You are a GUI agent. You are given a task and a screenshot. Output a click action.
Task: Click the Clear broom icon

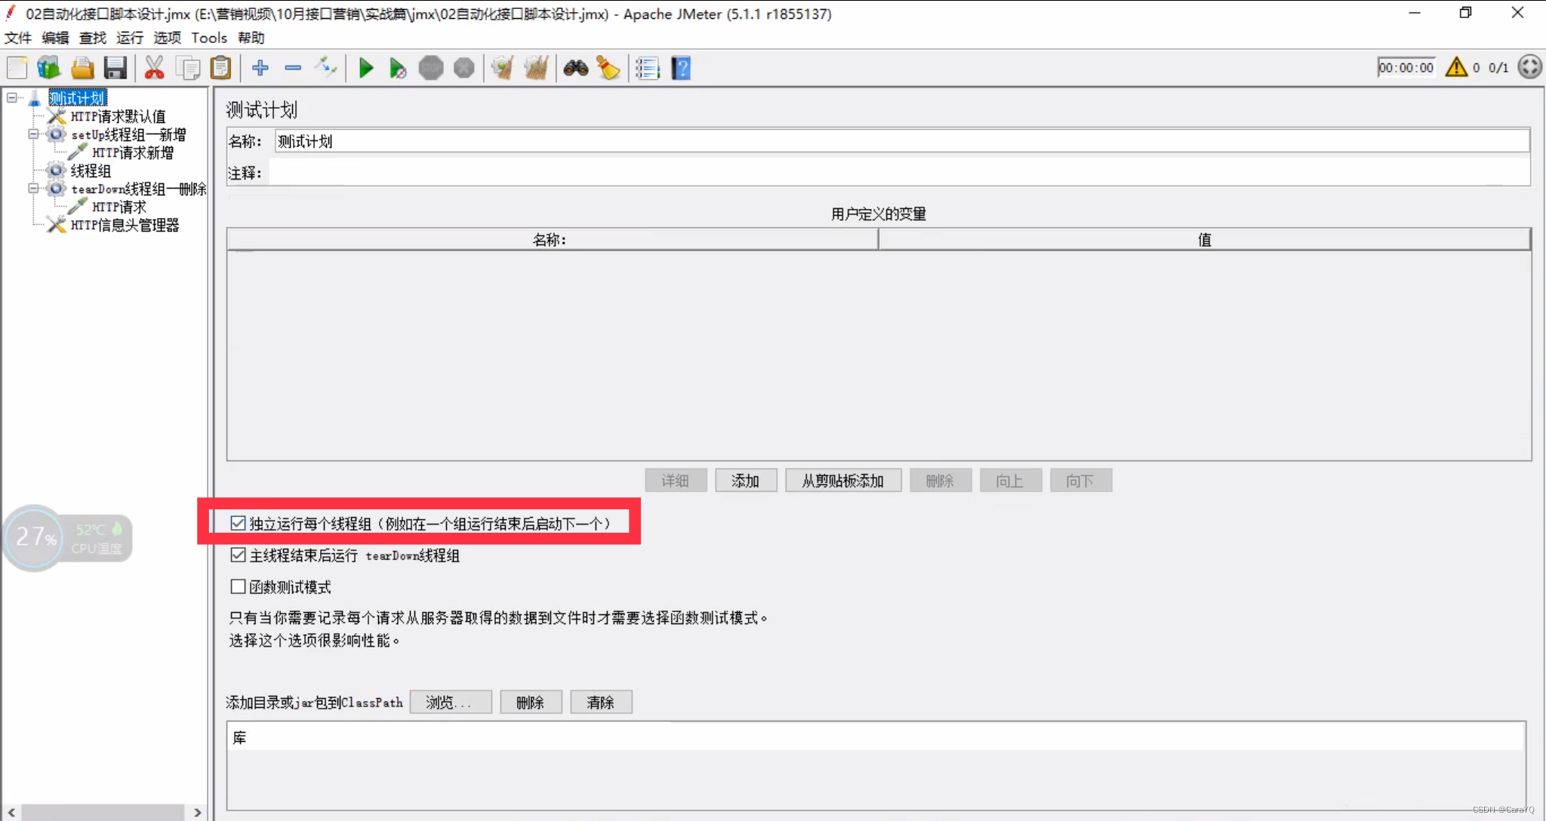click(503, 68)
